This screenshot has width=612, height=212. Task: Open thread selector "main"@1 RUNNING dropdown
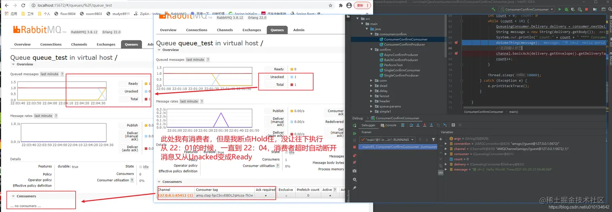tap(387, 140)
